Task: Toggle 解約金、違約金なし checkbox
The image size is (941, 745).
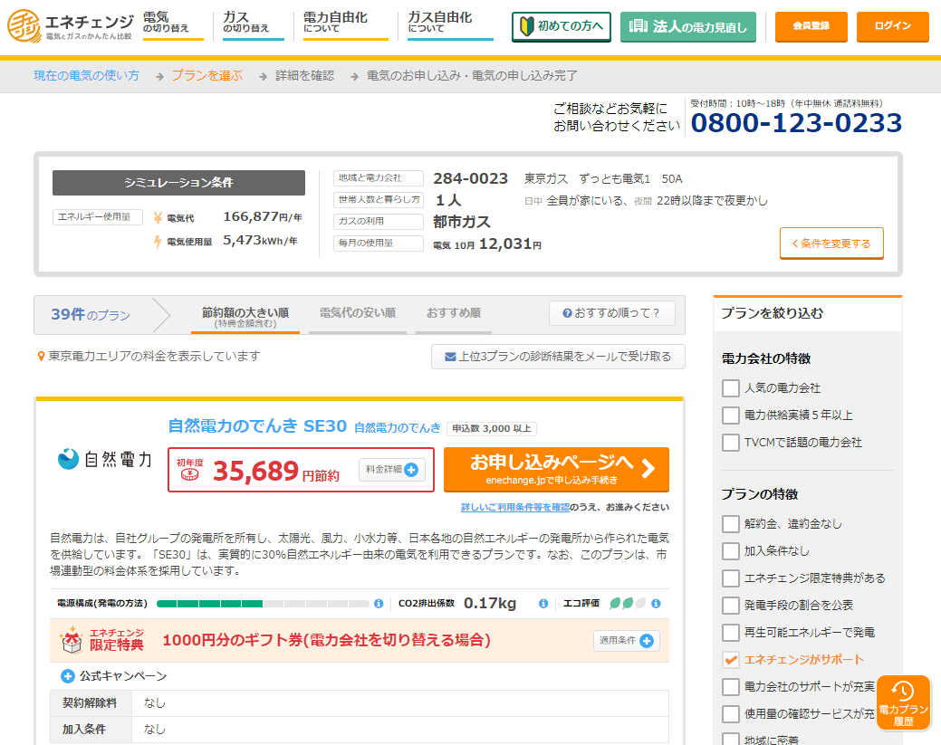Action: (x=730, y=523)
